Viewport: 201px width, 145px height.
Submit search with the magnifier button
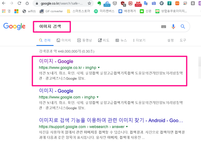pyautogui.click(x=183, y=27)
